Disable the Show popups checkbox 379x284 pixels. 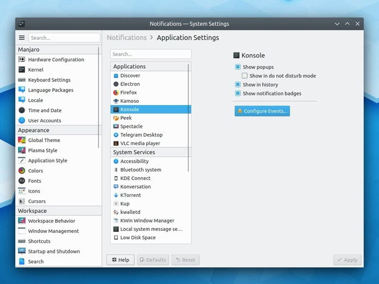click(238, 67)
